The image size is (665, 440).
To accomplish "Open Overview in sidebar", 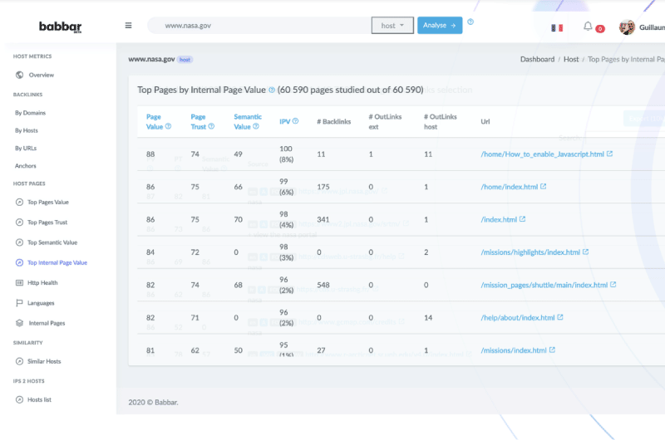I will [x=41, y=75].
